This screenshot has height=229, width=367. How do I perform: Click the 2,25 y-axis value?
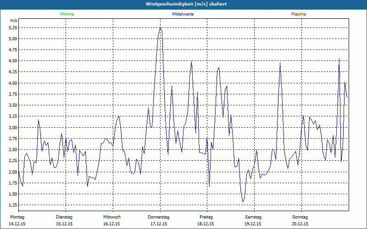13,161
